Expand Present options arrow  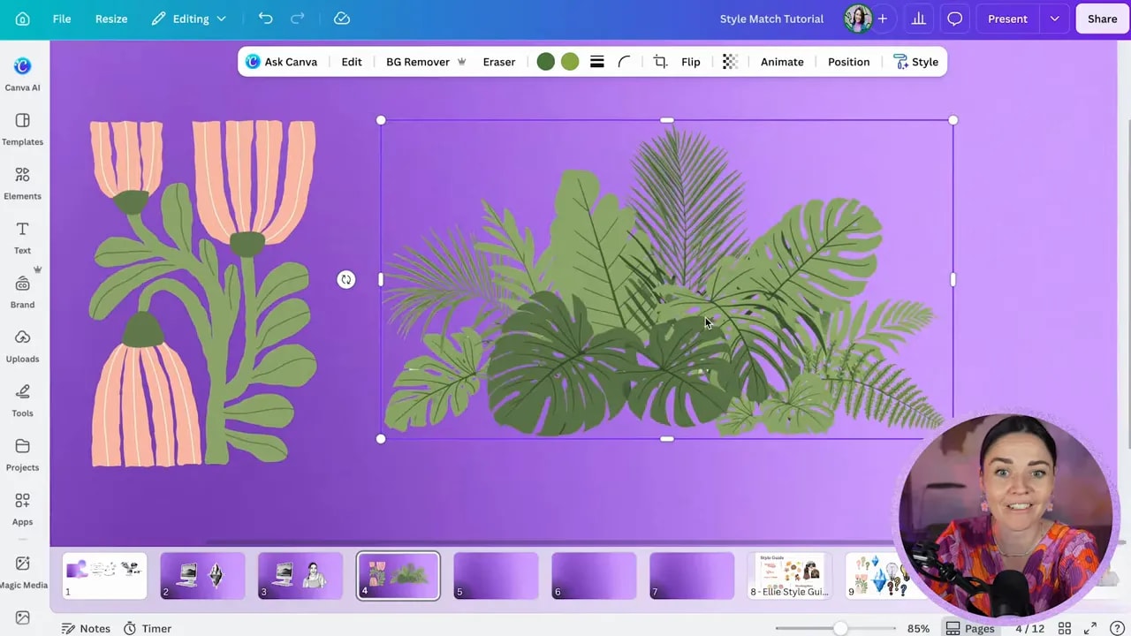pos(1054,19)
